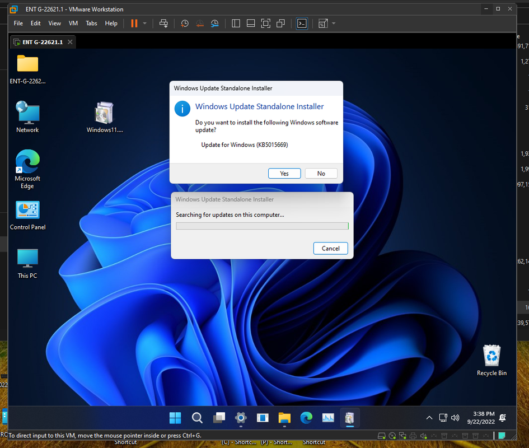The image size is (529, 448).
Task: Take a snapshot of this virtual machine
Action: pos(185,24)
